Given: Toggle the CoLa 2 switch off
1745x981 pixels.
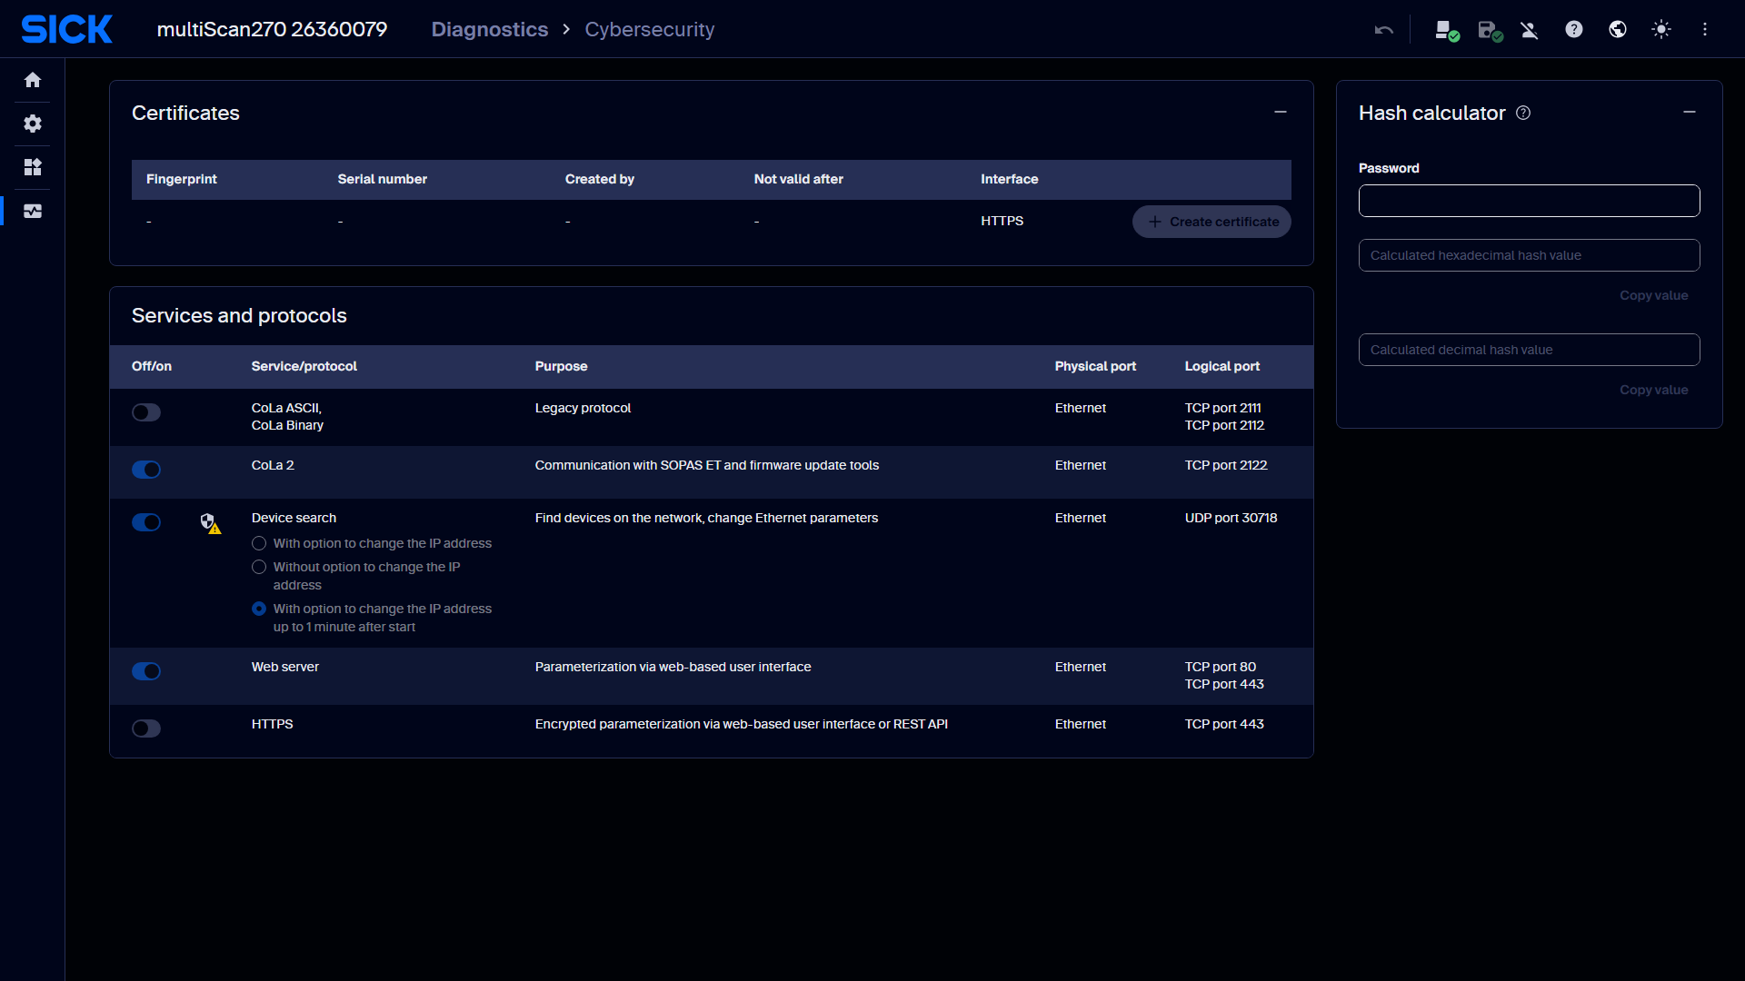Looking at the screenshot, I should click(146, 470).
